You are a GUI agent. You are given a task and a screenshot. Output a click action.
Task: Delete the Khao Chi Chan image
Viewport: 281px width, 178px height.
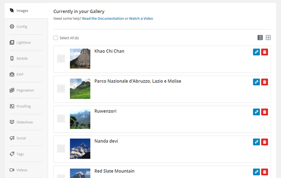click(265, 52)
